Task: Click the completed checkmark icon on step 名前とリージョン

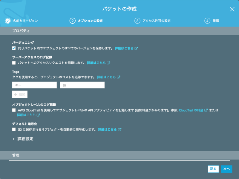Action: coord(7,21)
